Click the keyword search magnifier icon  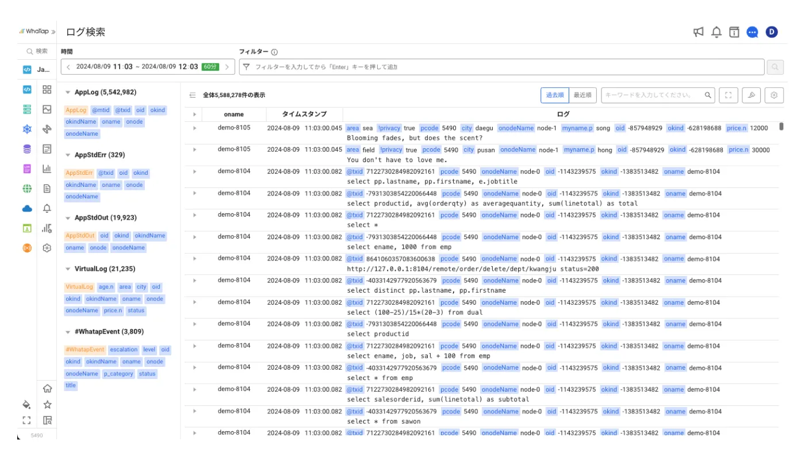pos(708,95)
